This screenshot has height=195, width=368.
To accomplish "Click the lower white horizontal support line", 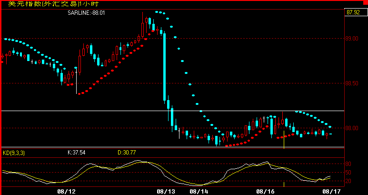I will tap(173, 147).
